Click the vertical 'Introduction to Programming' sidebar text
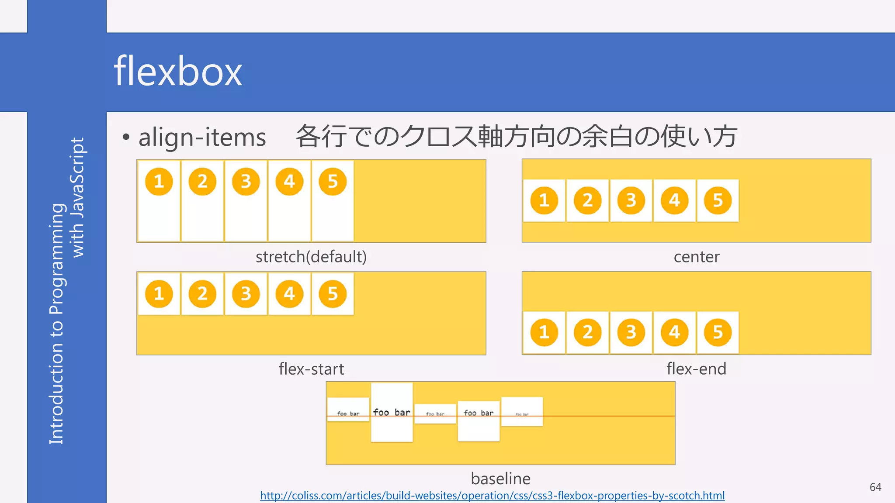Viewport: 895px width, 503px height. click(56, 324)
